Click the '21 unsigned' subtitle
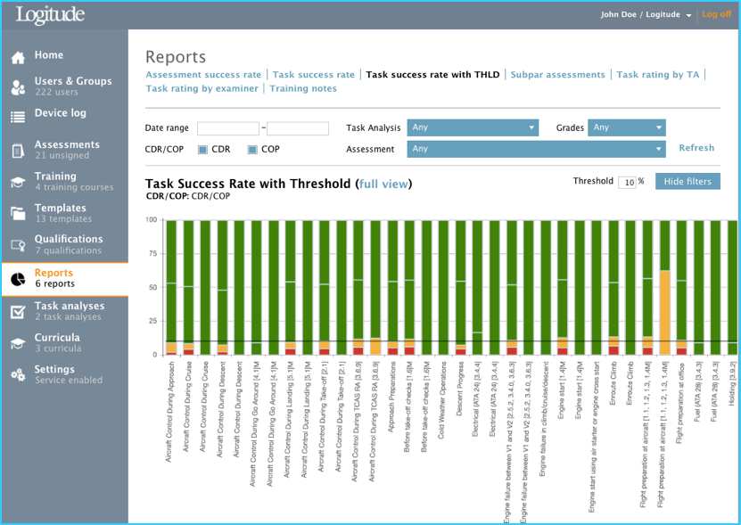This screenshot has height=525, width=741. (x=62, y=155)
